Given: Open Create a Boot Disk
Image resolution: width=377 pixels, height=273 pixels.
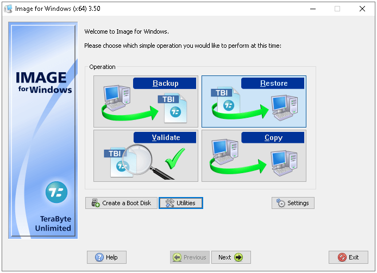Looking at the screenshot, I should [122, 203].
